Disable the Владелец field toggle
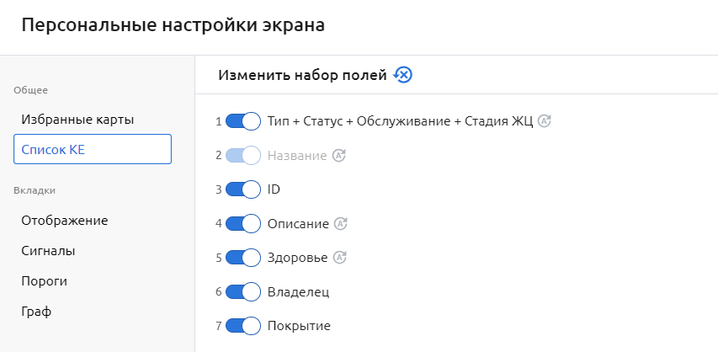 click(242, 291)
